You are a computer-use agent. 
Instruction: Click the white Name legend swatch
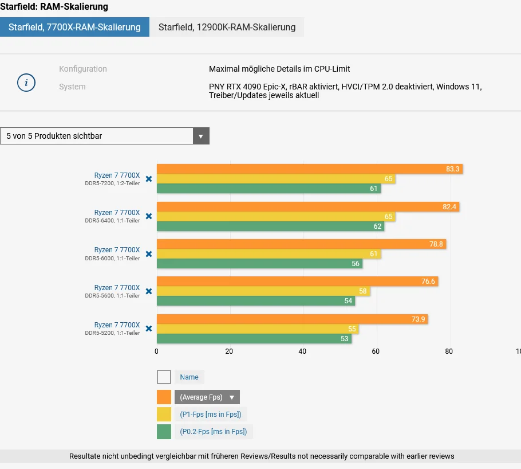[x=164, y=377]
